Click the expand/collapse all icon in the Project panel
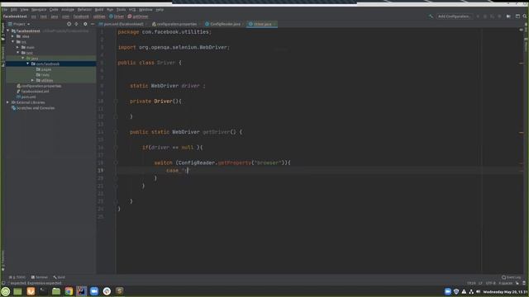The width and height of the screenshot is (529, 297). click(x=77, y=24)
